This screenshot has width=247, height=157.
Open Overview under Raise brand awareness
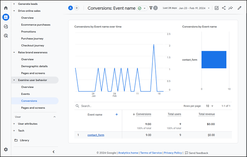click(x=27, y=59)
